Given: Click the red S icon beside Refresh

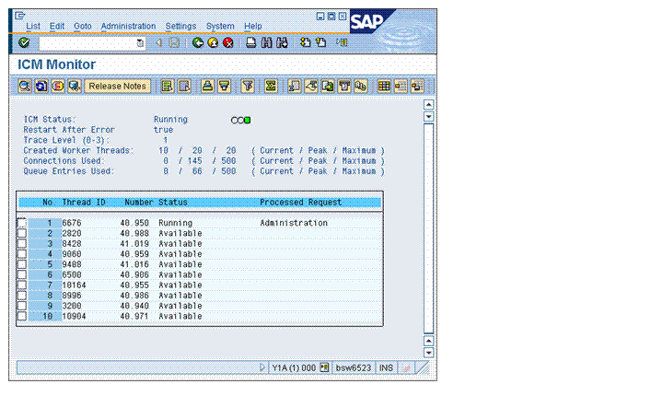Looking at the screenshot, I should pos(57,87).
